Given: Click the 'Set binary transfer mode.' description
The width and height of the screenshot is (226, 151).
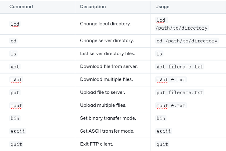Looking at the screenshot, I should tap(108, 118).
